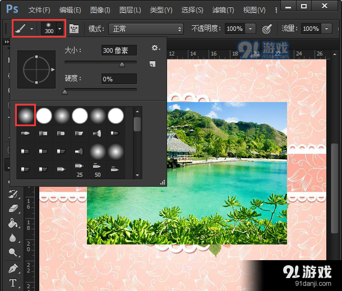The width and height of the screenshot is (342, 291).
Task: Click the brush list scroll down arrow
Action: coord(137,175)
